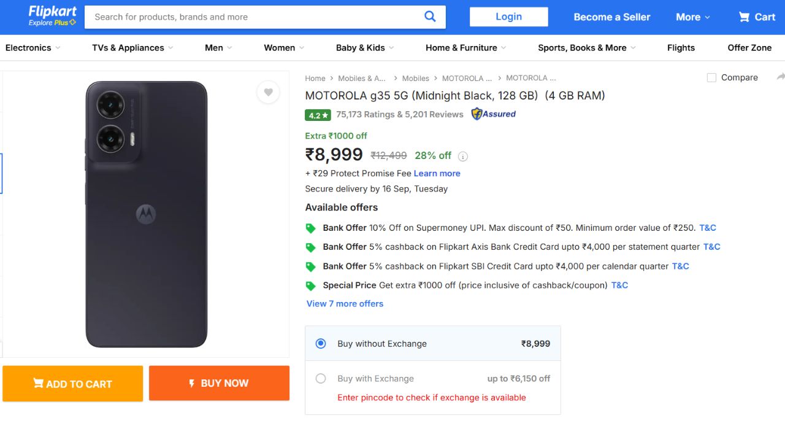
Task: Click Axis Bank offer tag icon
Action: [311, 247]
